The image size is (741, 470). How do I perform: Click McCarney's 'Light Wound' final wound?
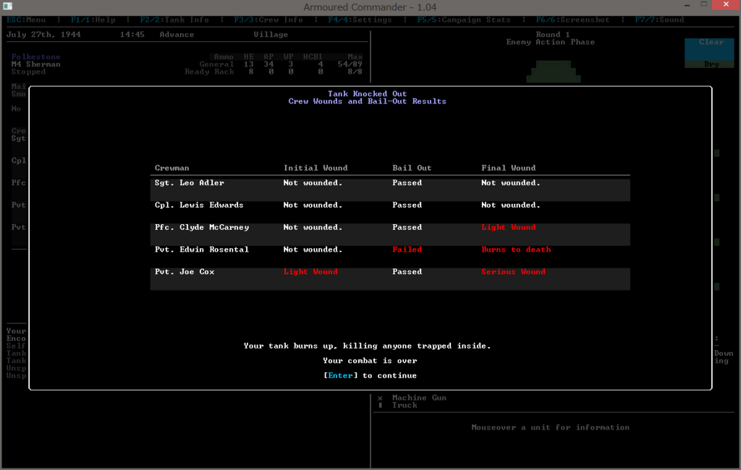[x=509, y=227]
